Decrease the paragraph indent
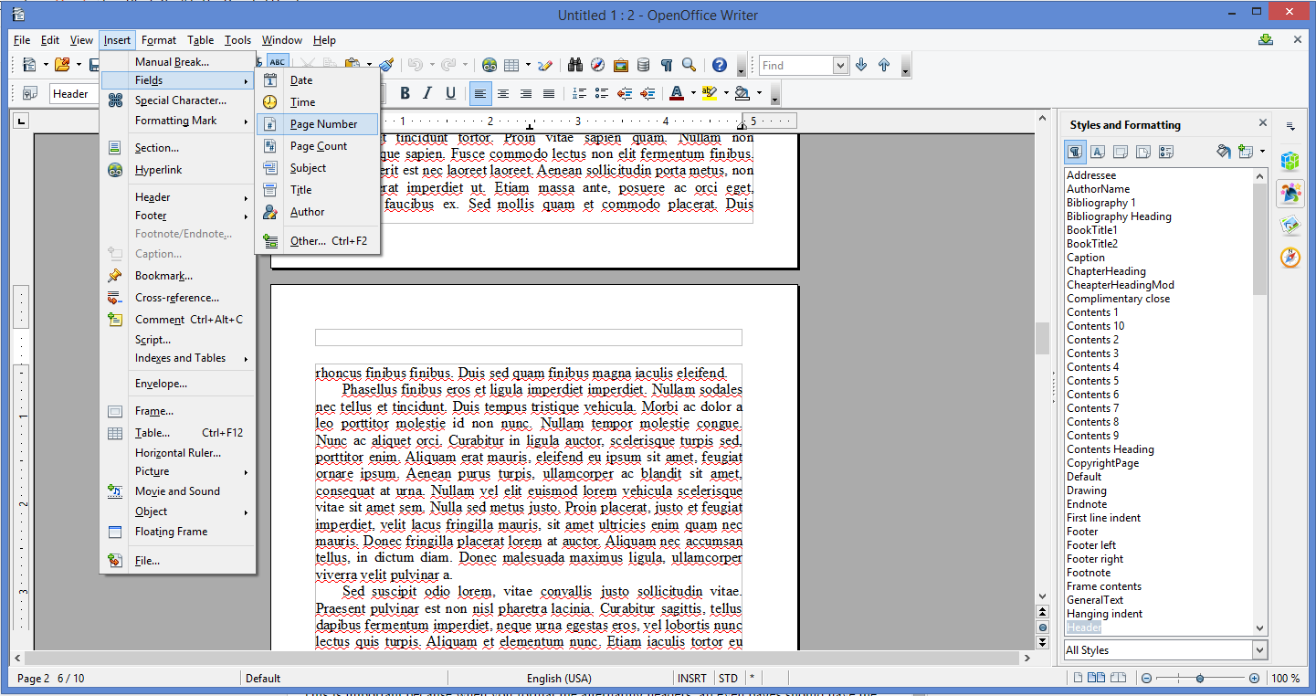1316x696 pixels. (625, 93)
